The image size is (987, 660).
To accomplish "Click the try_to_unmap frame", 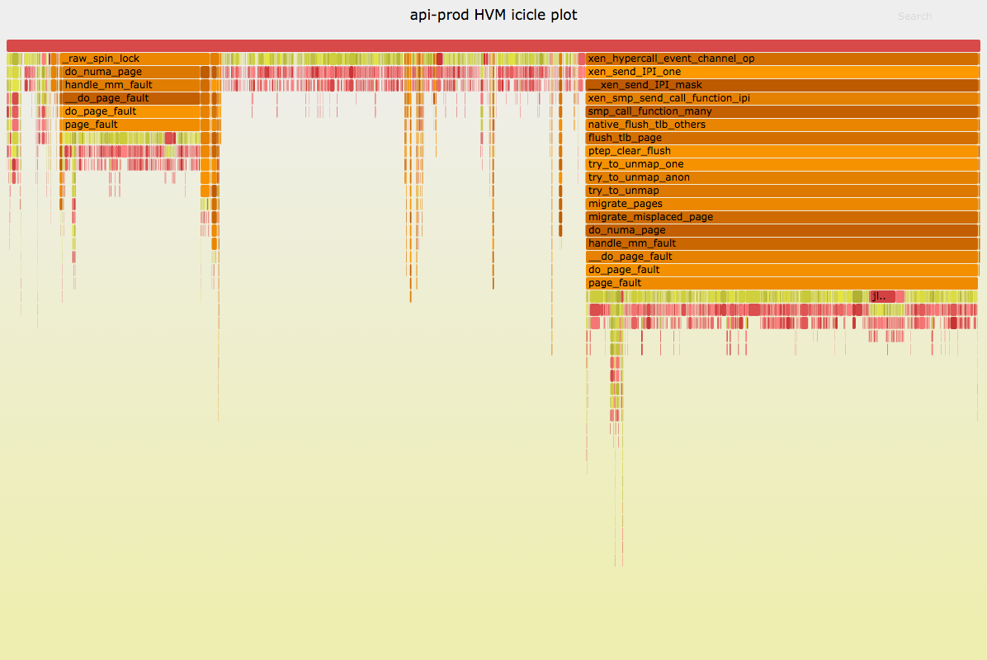I will [782, 191].
